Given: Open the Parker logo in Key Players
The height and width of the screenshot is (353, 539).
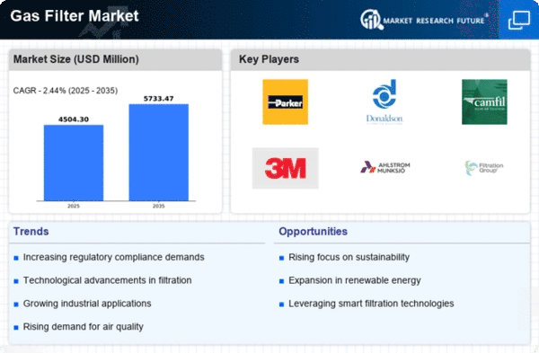Looking at the screenshot, I should [x=286, y=102].
